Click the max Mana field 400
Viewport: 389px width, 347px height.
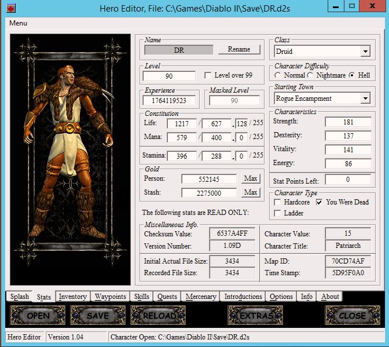coord(216,137)
